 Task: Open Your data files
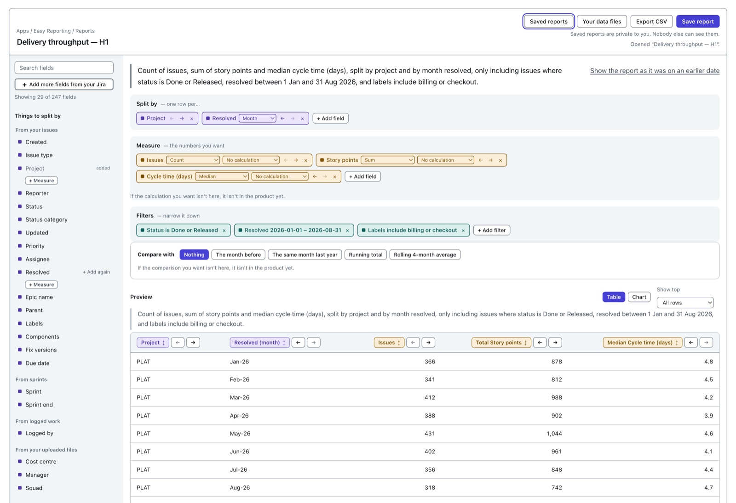click(602, 22)
